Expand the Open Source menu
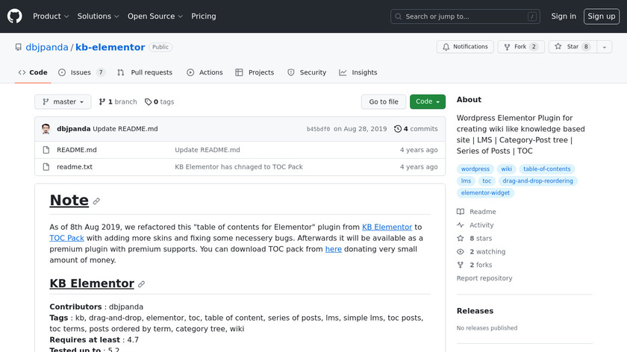This screenshot has height=352, width=627. 155,16
